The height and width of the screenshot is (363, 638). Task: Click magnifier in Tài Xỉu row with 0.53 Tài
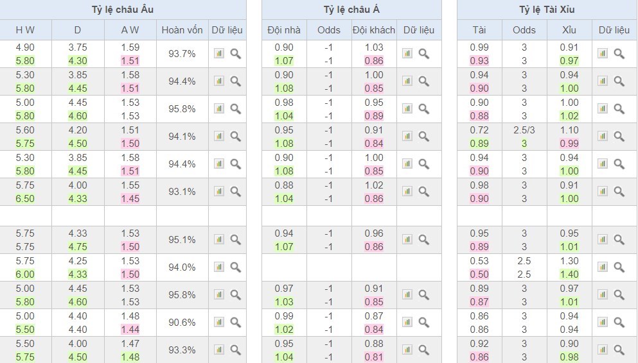619,267
